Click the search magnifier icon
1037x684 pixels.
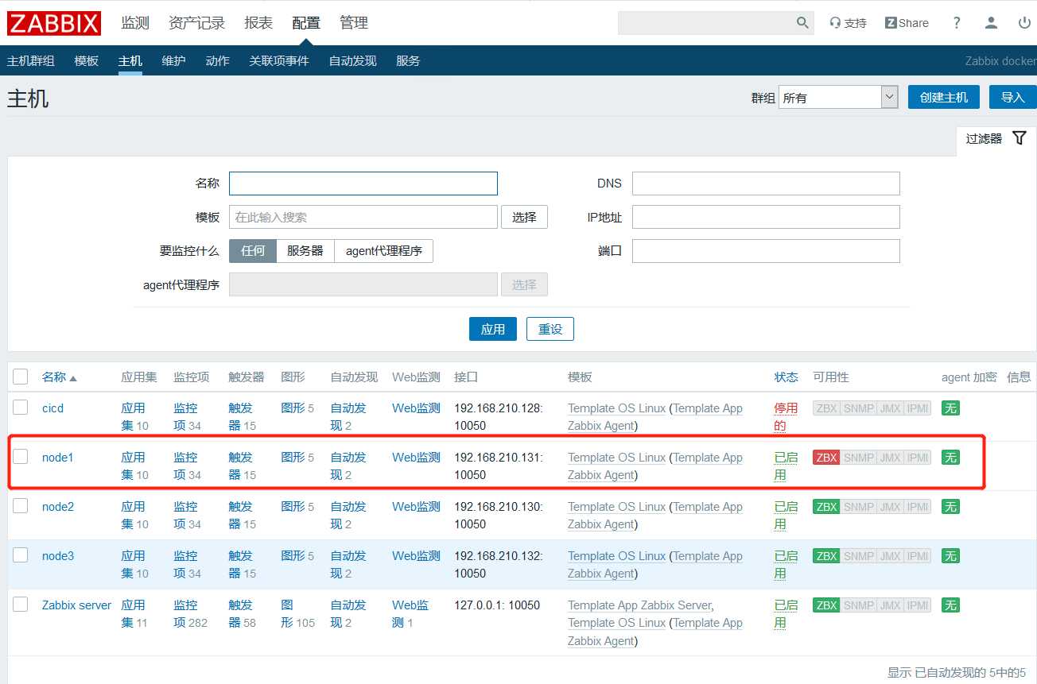pyautogui.click(x=802, y=23)
